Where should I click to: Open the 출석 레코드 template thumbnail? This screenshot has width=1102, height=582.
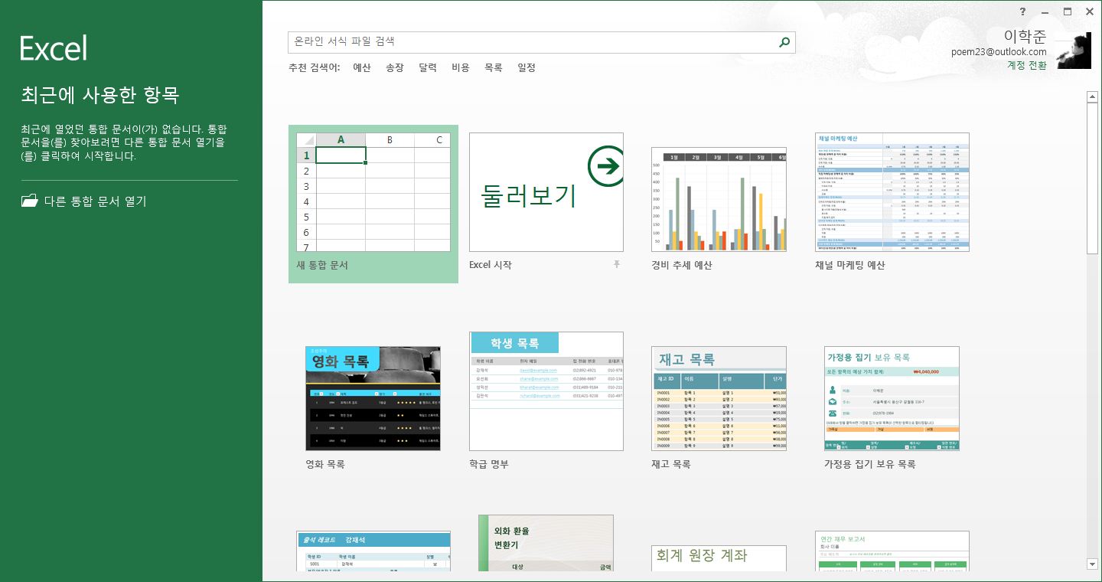(x=373, y=551)
